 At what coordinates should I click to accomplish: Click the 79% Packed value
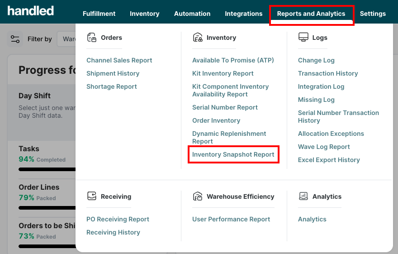click(37, 197)
